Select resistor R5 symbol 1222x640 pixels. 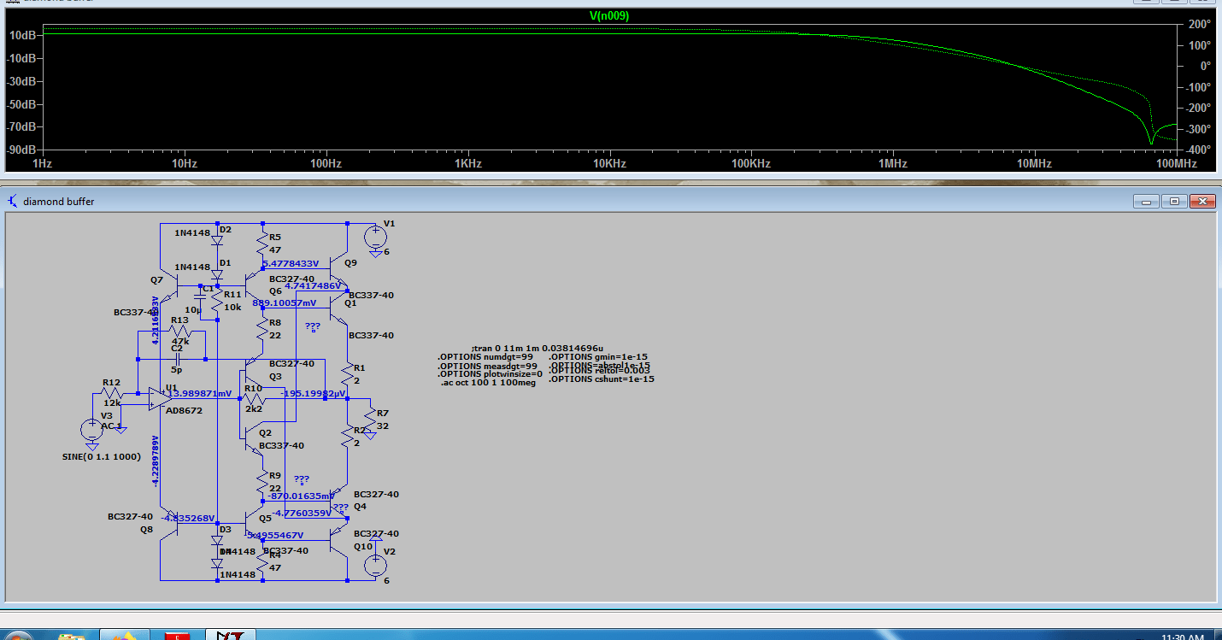[263, 244]
